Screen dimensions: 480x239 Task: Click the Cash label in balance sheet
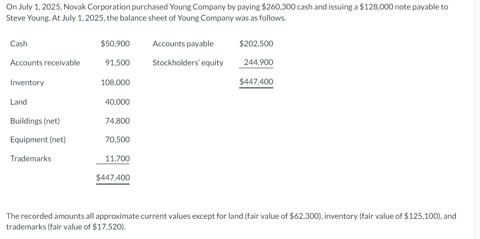(x=19, y=44)
